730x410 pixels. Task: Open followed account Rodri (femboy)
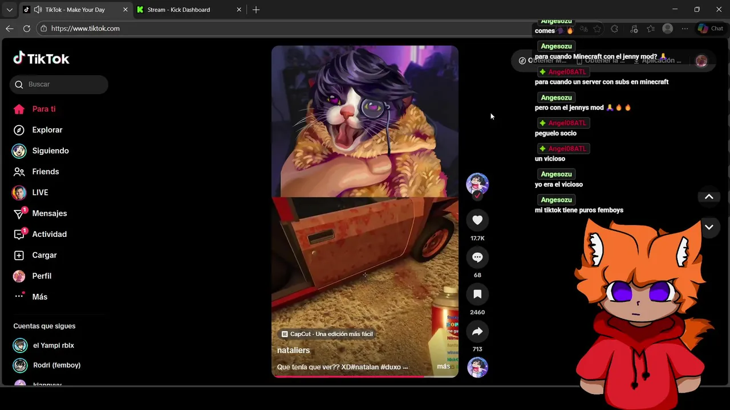click(x=48, y=365)
